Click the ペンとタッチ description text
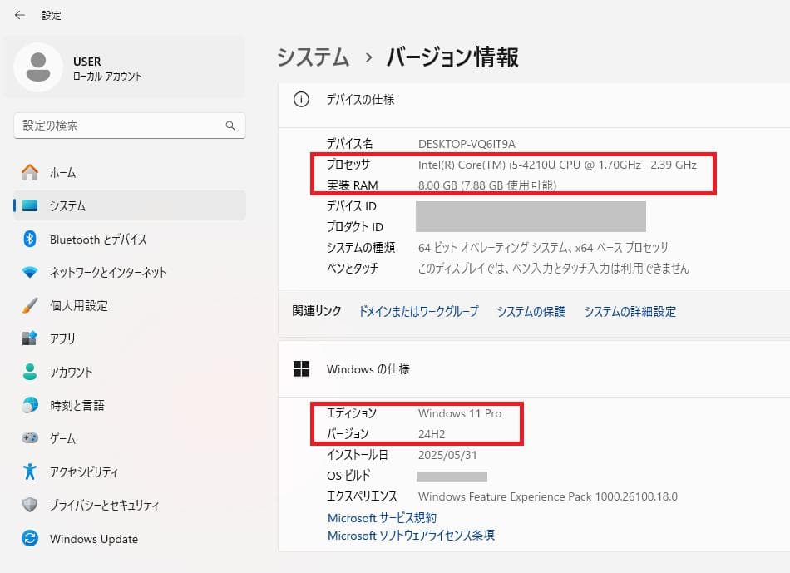Image resolution: width=790 pixels, height=573 pixels. pyautogui.click(x=553, y=268)
